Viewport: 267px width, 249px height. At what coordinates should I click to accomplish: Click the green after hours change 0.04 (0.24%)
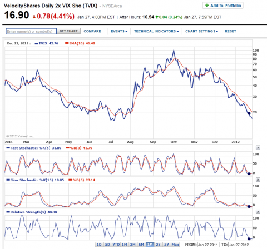coord(171,17)
